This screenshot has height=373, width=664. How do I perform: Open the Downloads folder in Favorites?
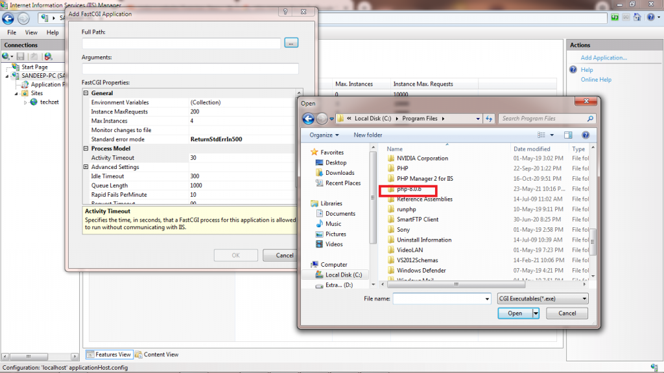pos(339,173)
